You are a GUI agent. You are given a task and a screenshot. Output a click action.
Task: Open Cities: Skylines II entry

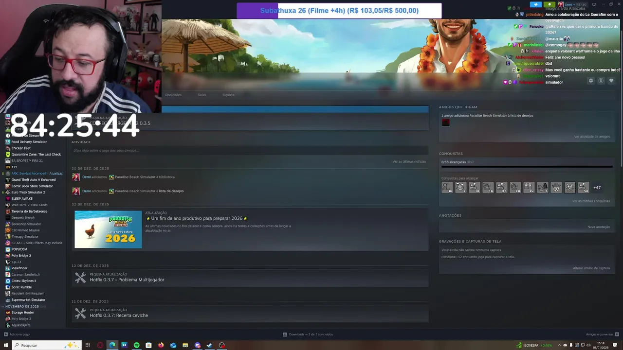[24, 281]
